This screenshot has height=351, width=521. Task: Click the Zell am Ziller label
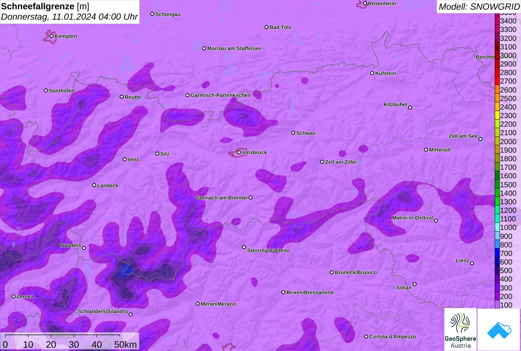[341, 162]
